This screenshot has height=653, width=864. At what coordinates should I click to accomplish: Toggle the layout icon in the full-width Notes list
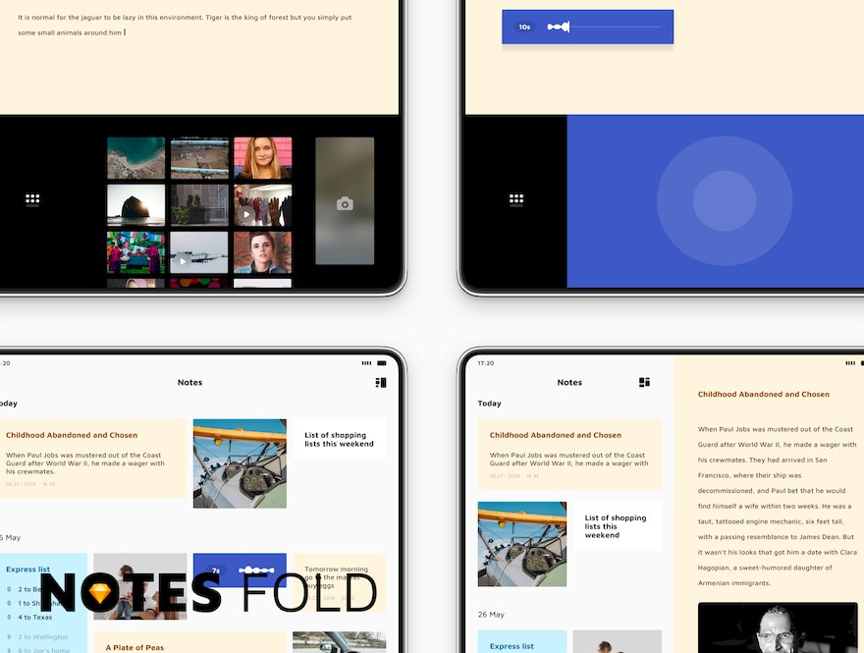coord(381,382)
